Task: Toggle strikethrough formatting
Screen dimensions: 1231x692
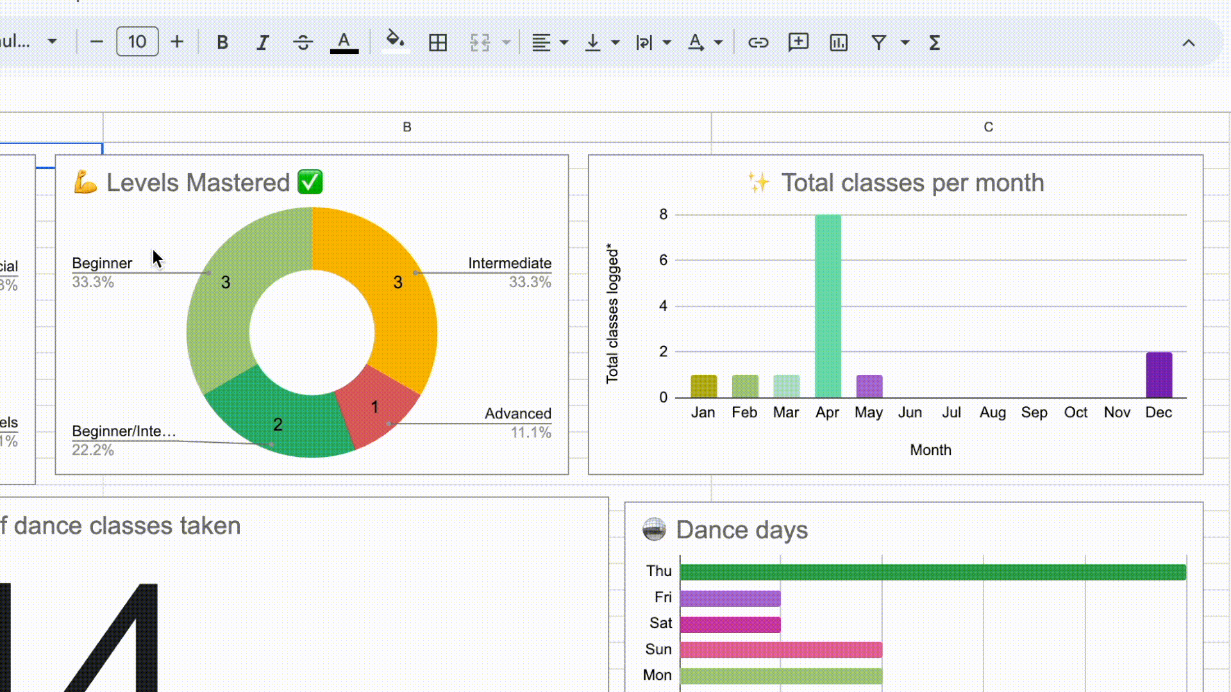Action: [303, 42]
